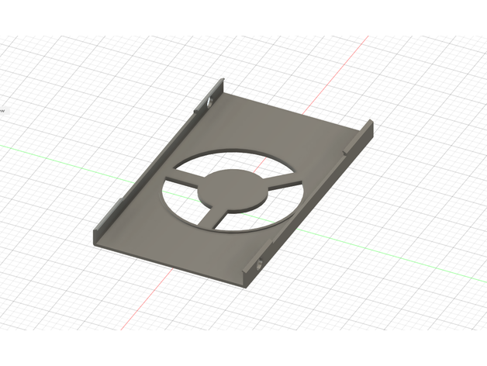This screenshot has height=366, width=487.
Task: Select the central circular hub of the model
Action: coord(232,189)
